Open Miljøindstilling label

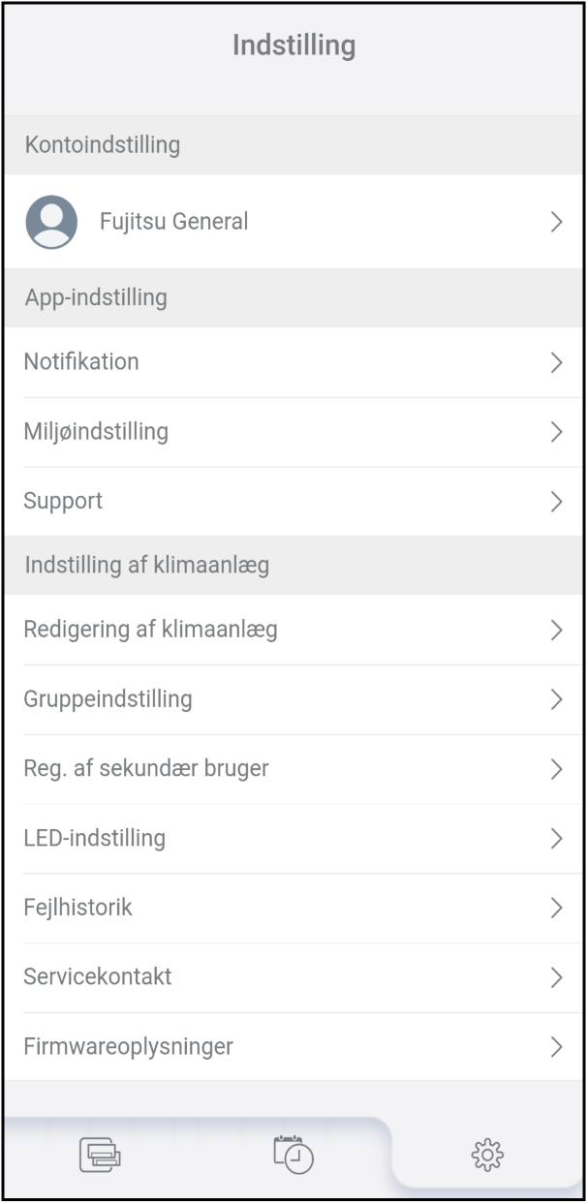point(96,432)
